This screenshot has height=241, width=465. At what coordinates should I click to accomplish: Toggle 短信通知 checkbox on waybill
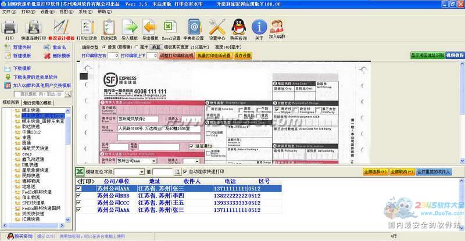[x=192, y=146]
